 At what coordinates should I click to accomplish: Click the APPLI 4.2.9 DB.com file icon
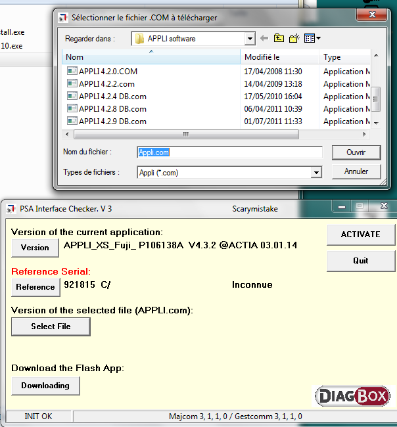(x=72, y=121)
